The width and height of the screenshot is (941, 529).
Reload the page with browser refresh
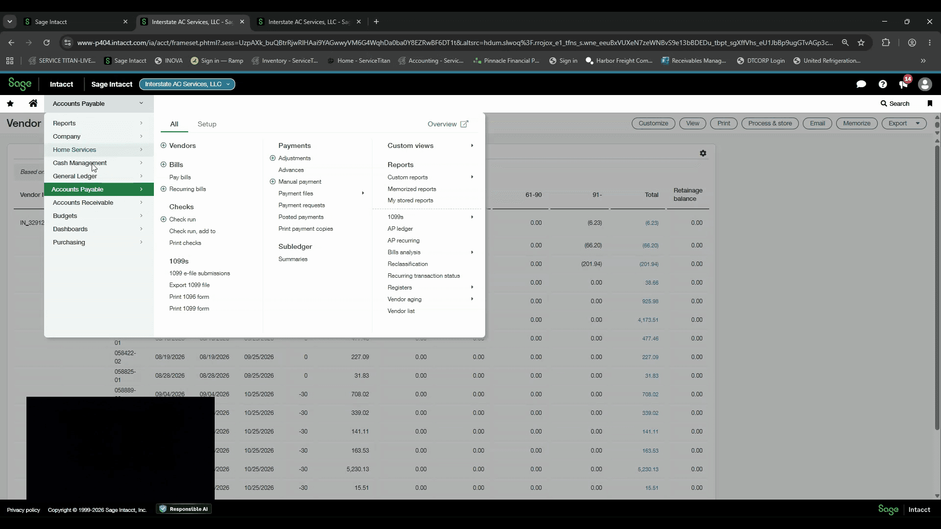coord(47,43)
